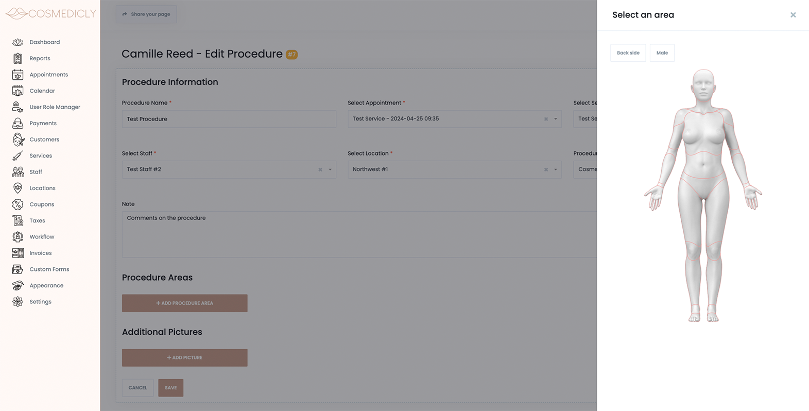Expand the Select Appointment dropdown arrow

click(x=556, y=119)
